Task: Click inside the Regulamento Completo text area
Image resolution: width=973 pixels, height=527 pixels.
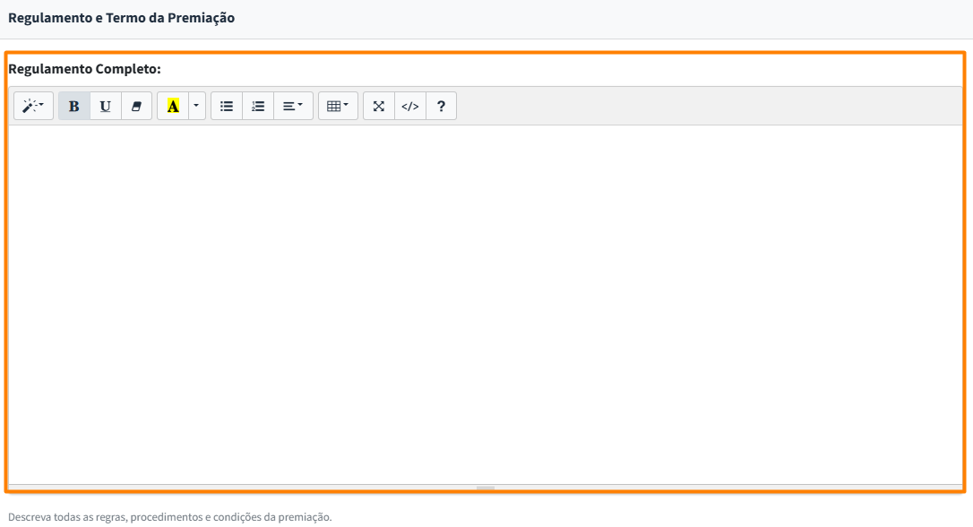Action: 486,303
